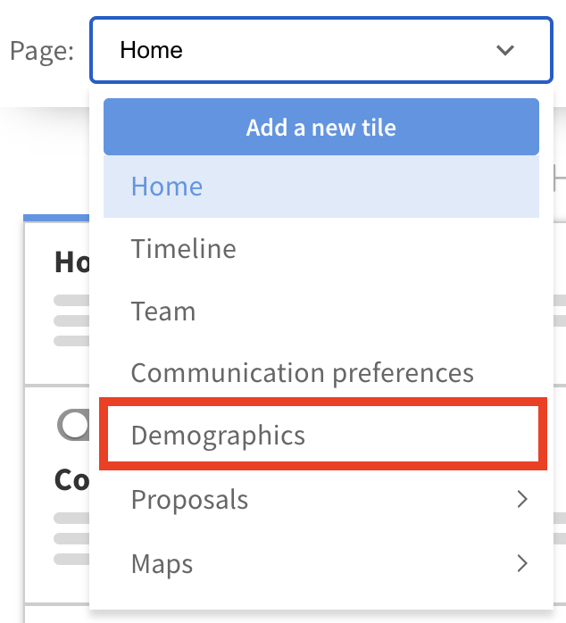Screen dimensions: 566x623
Task: Choose Proposals from the page list
Action: coord(190,500)
